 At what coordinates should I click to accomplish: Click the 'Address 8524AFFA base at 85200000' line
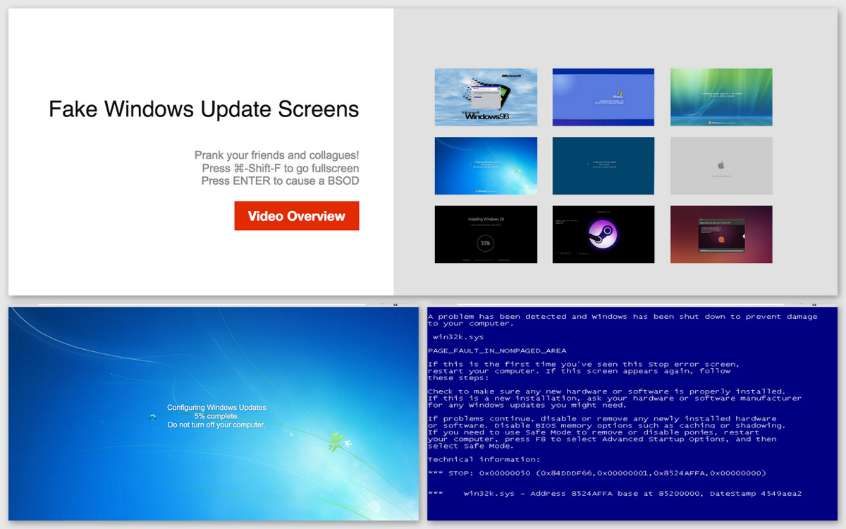pos(615,493)
